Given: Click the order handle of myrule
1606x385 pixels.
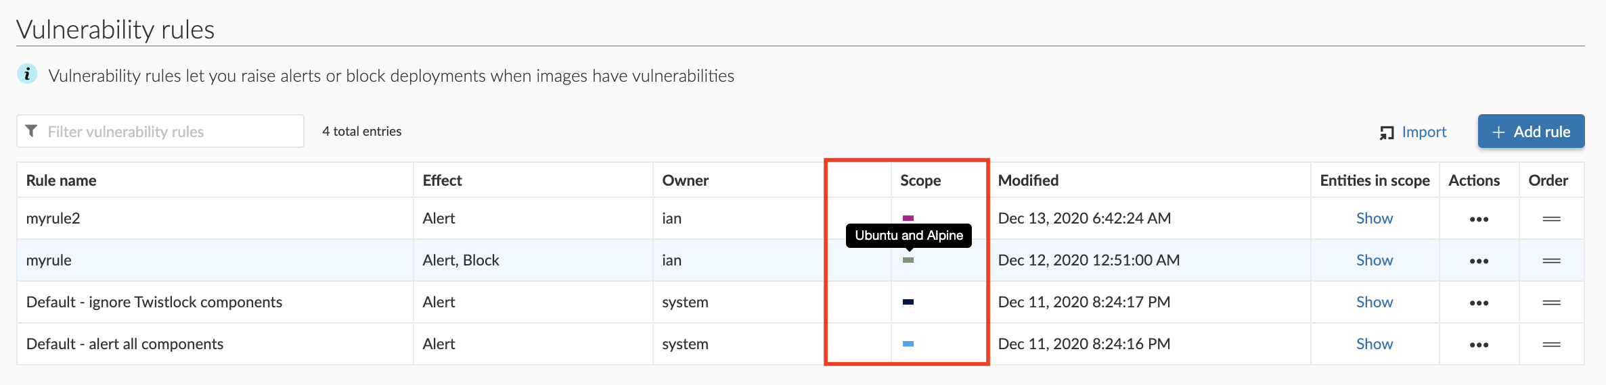Looking at the screenshot, I should click(1551, 261).
